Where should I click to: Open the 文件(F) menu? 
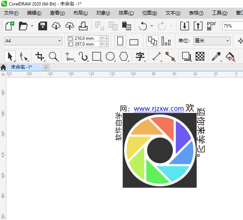point(11,13)
